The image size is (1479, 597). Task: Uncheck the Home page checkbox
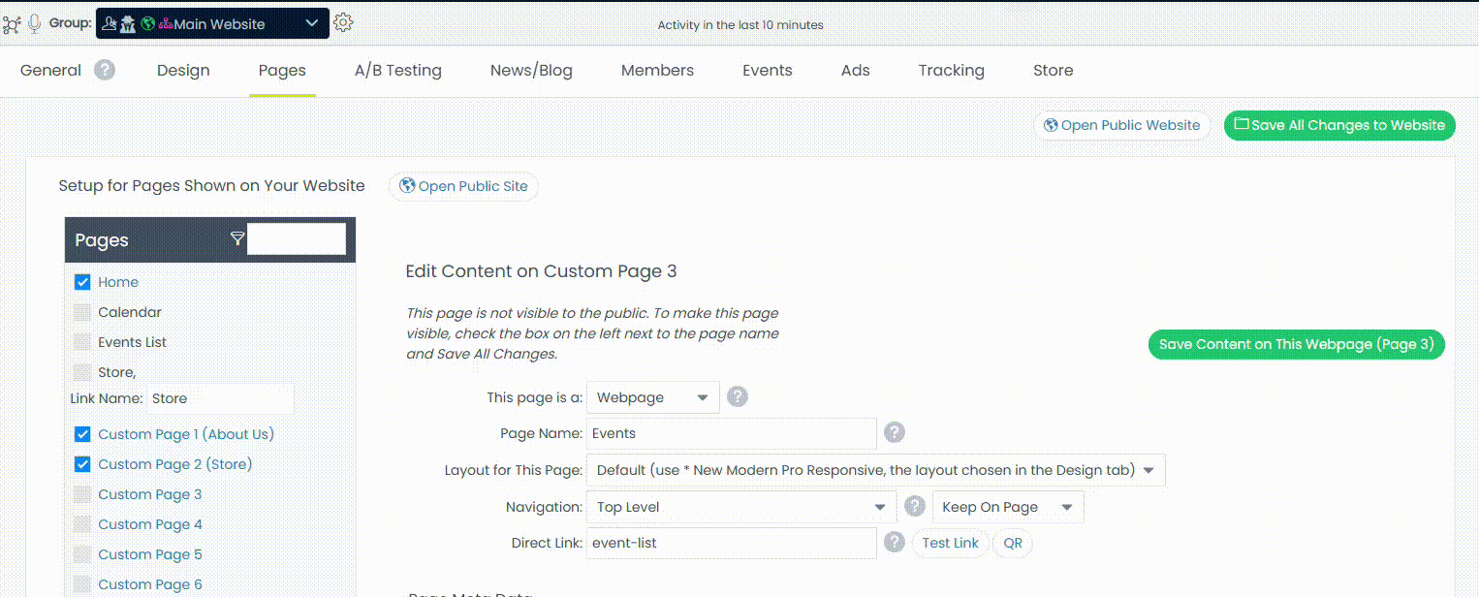click(x=82, y=282)
